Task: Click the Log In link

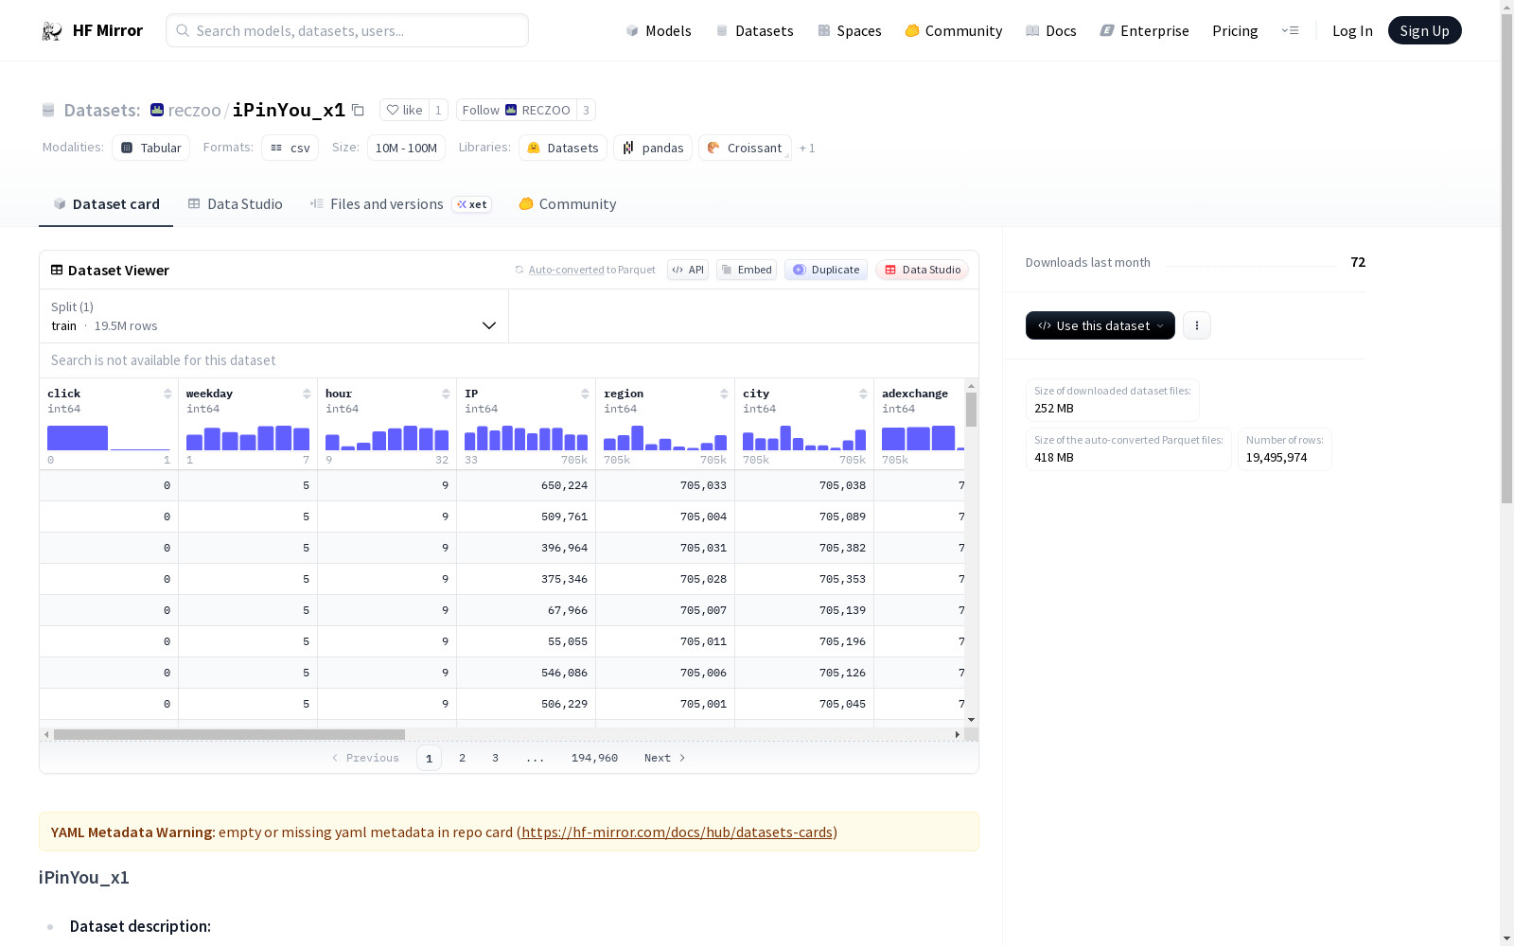Action: pos(1352,31)
